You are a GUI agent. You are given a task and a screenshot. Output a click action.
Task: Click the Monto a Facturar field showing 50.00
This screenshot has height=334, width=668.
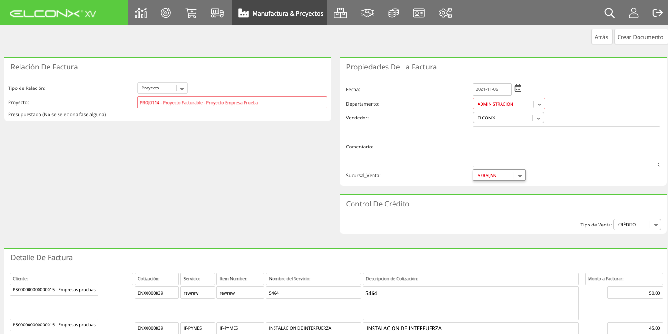635,293
